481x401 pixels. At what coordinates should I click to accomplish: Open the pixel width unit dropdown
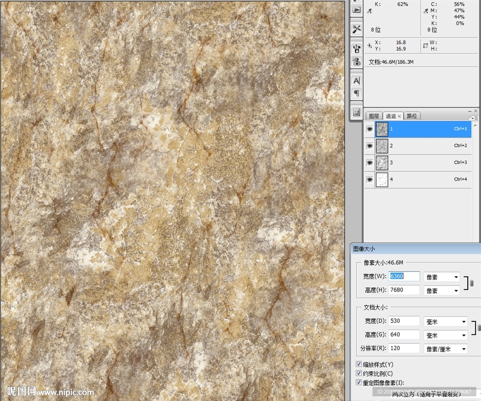(x=442, y=277)
